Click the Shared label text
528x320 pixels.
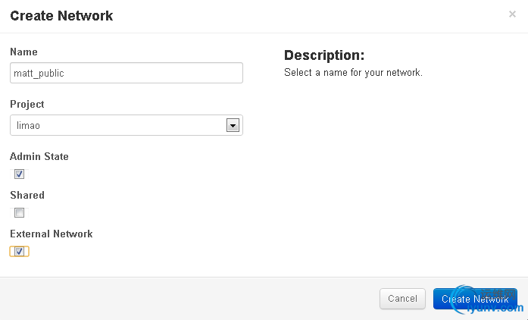(x=27, y=195)
